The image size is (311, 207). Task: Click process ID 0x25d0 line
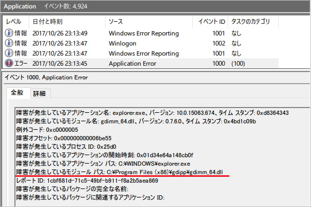click(66, 147)
